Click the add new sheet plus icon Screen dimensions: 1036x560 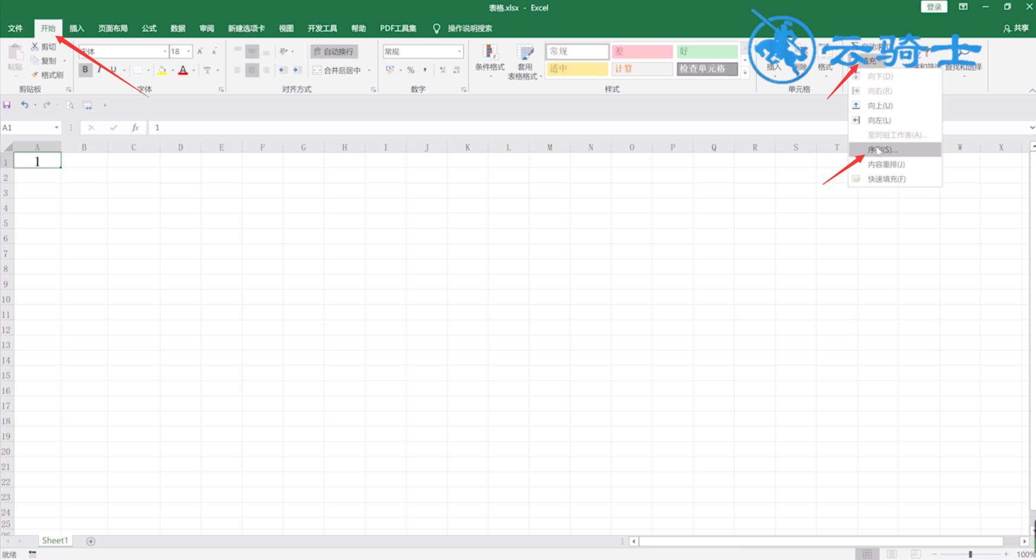click(91, 541)
